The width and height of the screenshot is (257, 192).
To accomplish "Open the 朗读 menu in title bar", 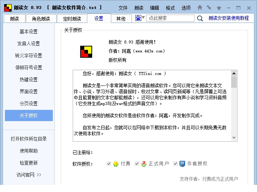I will (139, 8).
